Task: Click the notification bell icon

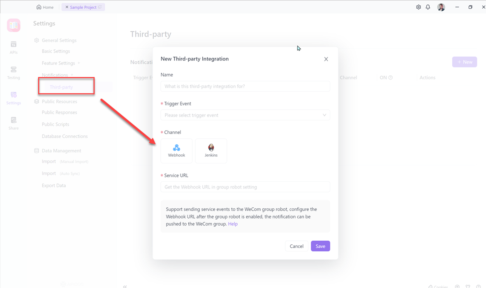Action: coord(428,7)
